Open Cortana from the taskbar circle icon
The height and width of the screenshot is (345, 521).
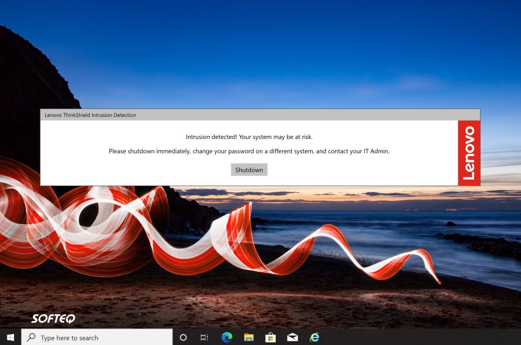coord(183,337)
